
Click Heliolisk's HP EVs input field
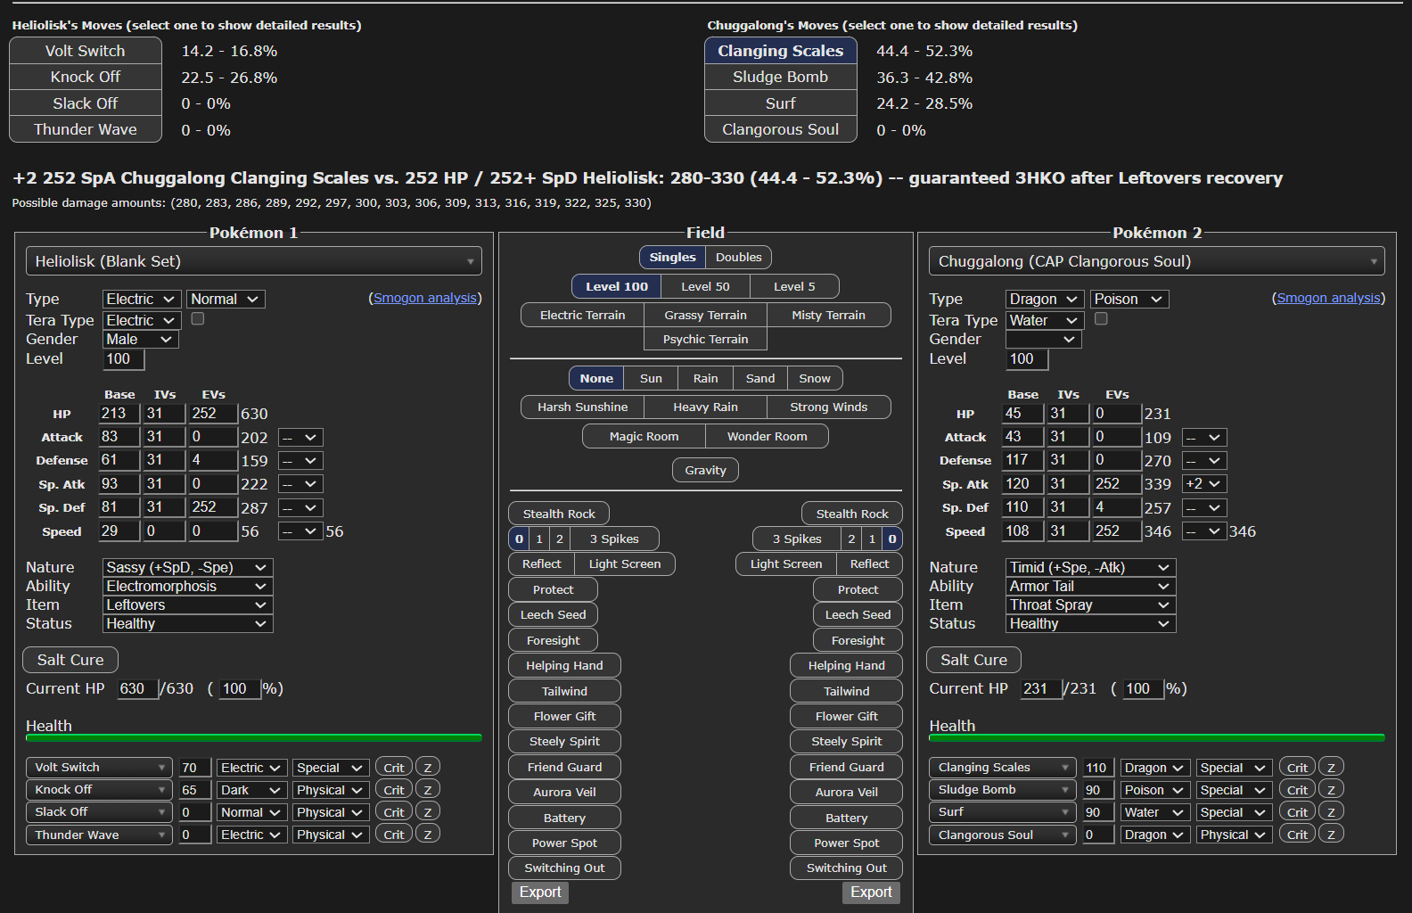212,414
